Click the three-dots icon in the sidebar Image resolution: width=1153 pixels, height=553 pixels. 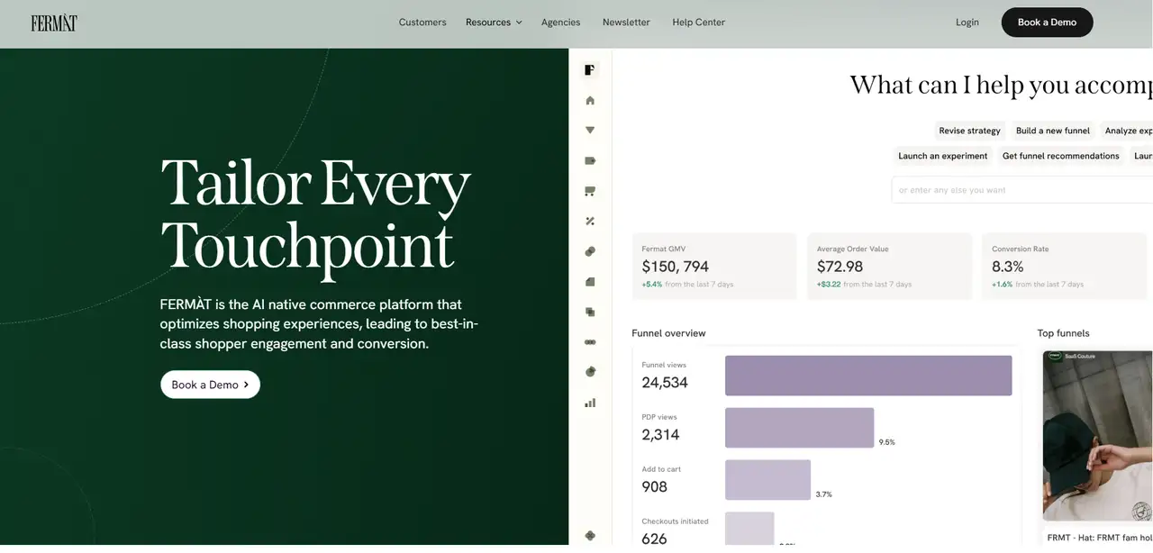tap(590, 342)
